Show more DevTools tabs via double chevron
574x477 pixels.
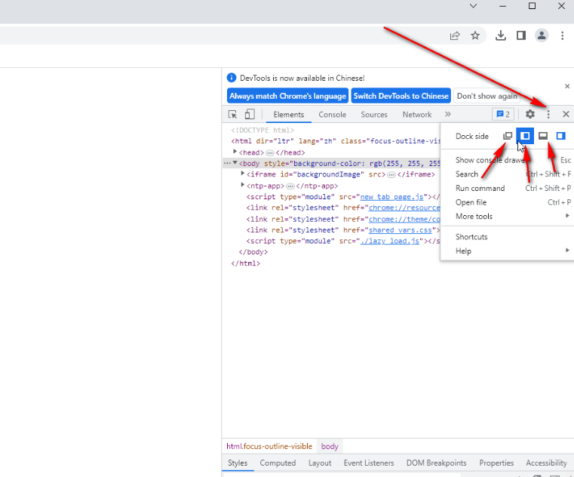tap(448, 114)
